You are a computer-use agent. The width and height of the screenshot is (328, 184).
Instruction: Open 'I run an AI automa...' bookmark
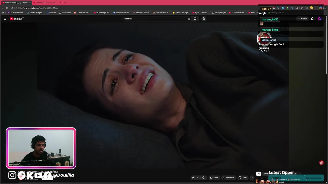(82, 13)
